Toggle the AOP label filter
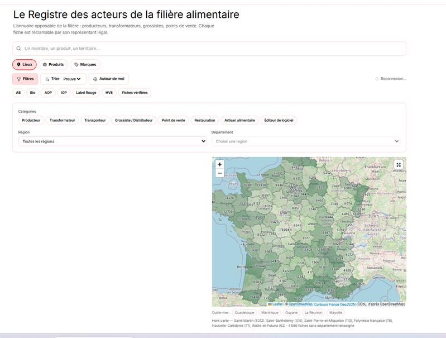This screenshot has height=338, width=446. point(48,93)
